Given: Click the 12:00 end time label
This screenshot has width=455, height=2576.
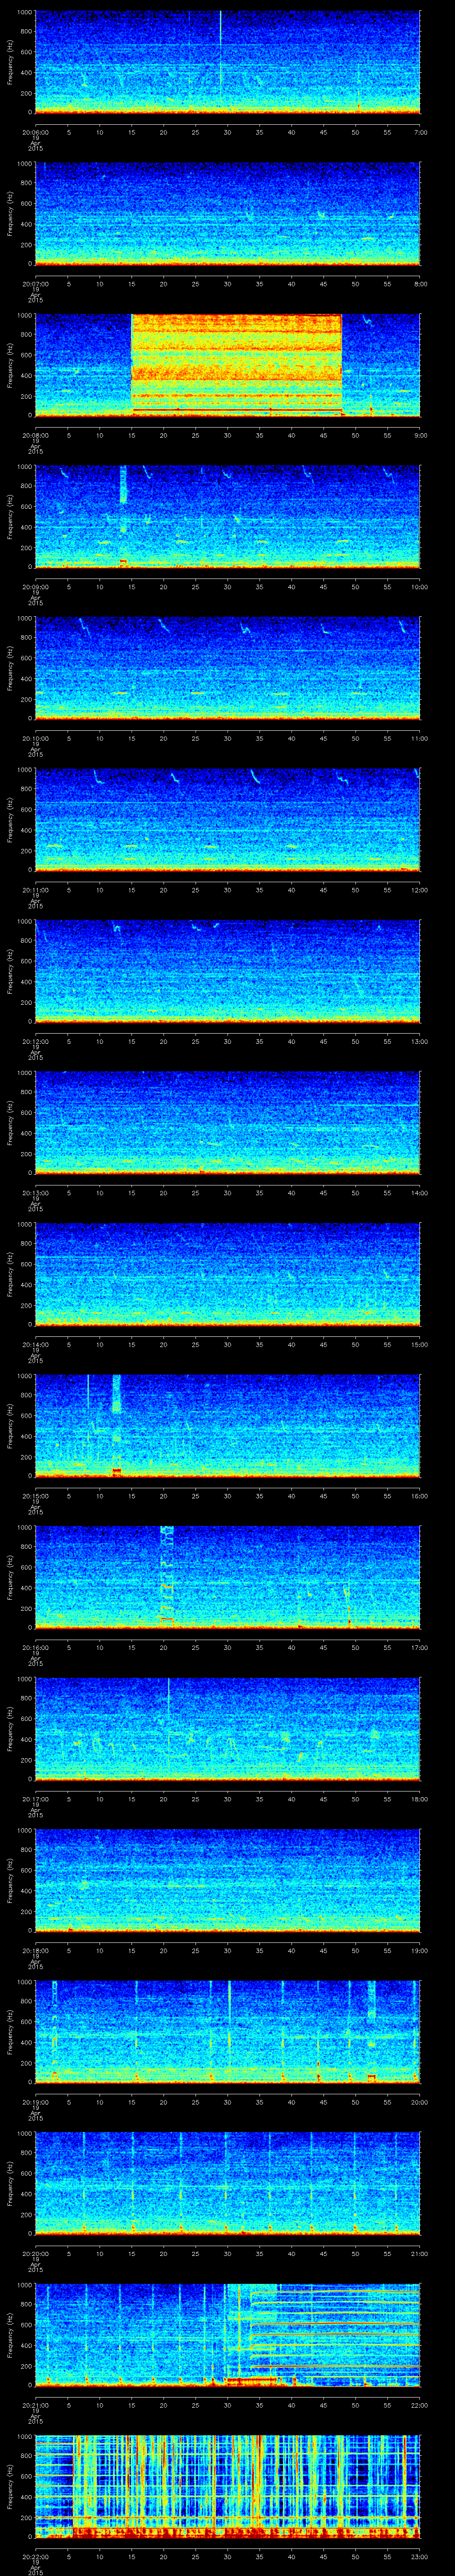Looking at the screenshot, I should click(419, 890).
